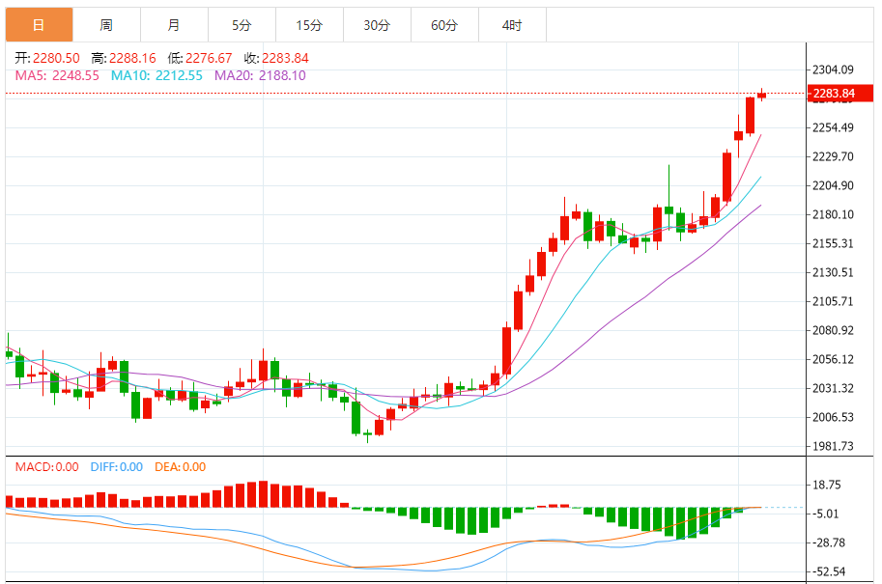The image size is (882, 584).
Task: Click the red 2283.84 current price label
Action: tap(839, 94)
